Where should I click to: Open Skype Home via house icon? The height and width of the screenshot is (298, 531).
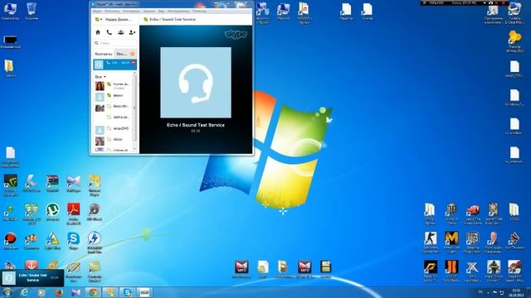pyautogui.click(x=98, y=32)
